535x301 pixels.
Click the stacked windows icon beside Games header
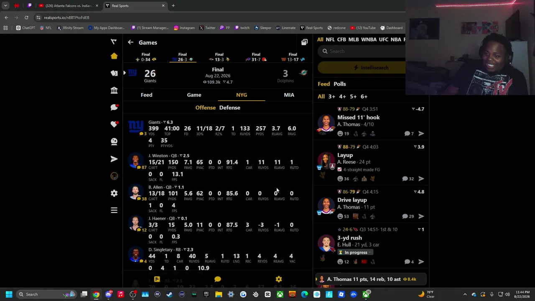[x=304, y=42]
